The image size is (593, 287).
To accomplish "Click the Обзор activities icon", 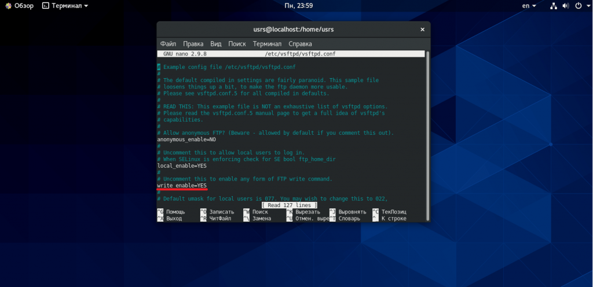I will tap(8, 6).
